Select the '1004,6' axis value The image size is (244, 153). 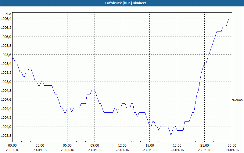pyautogui.click(x=6, y=99)
